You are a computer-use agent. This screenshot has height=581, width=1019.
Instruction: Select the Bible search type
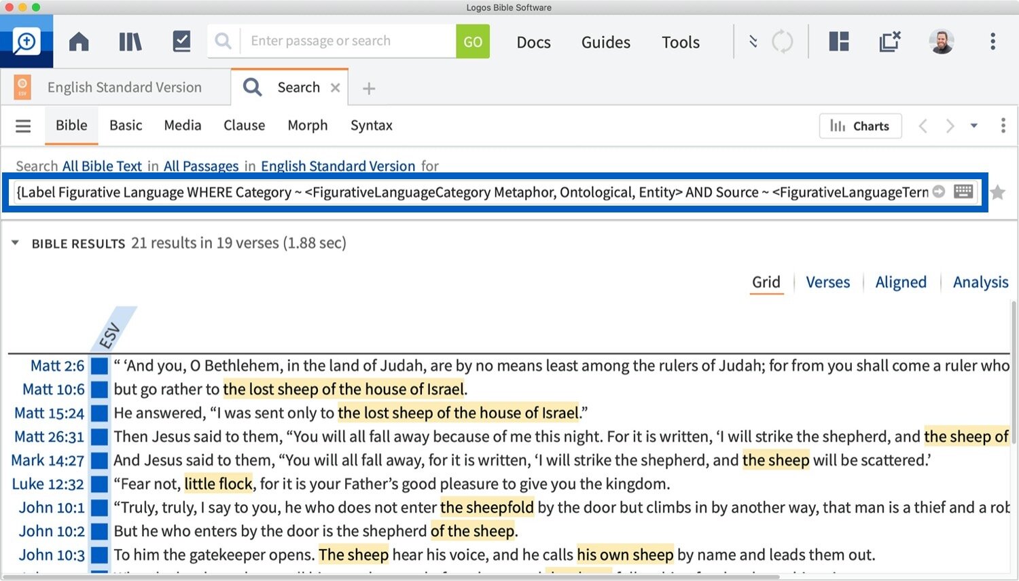(71, 126)
